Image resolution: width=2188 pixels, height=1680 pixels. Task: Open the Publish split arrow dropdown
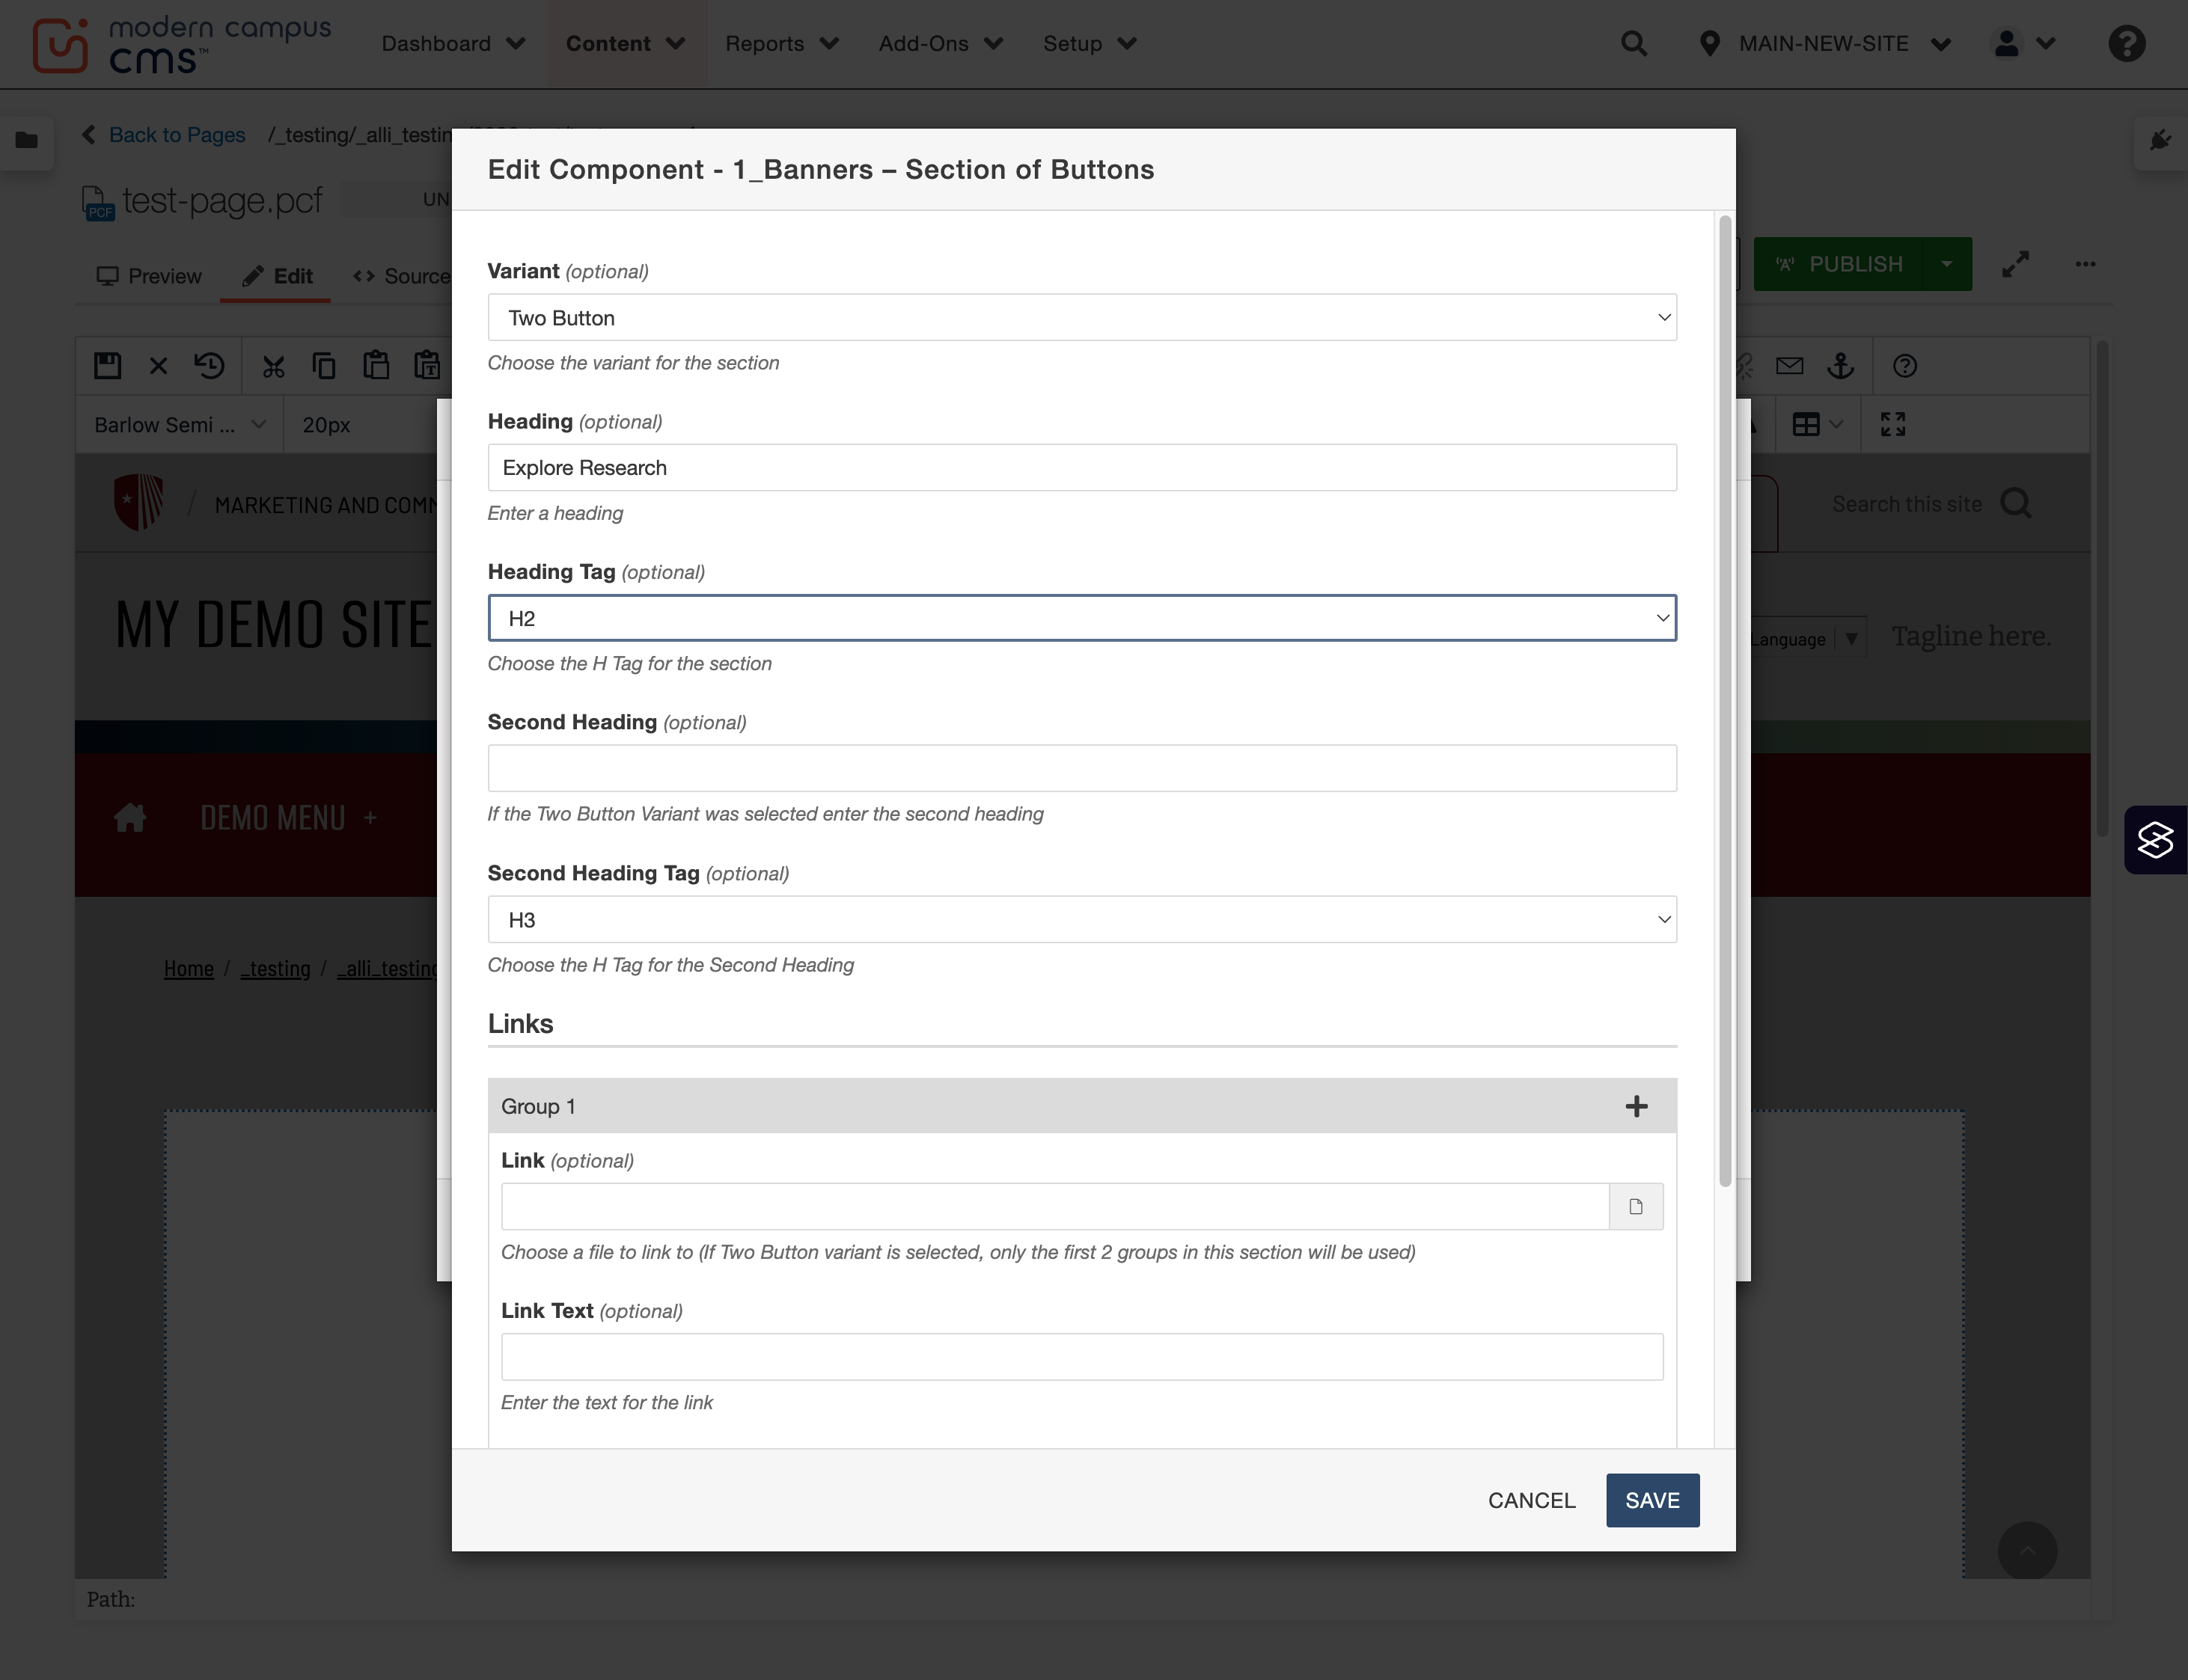coord(1947,264)
